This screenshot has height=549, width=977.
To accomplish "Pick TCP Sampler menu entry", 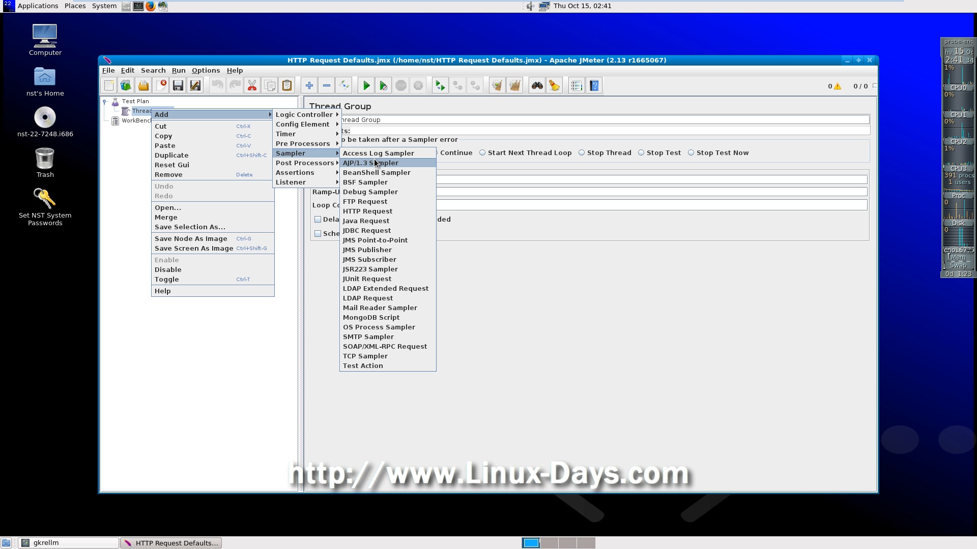I will tap(388, 356).
